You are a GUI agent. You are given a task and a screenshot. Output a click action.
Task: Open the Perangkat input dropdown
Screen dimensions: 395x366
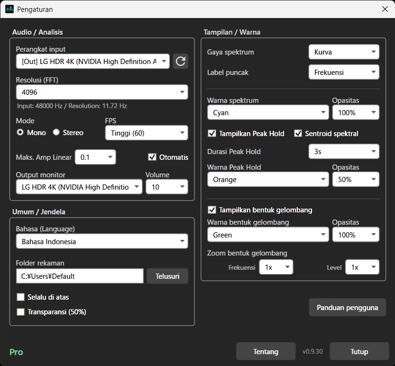pyautogui.click(x=93, y=61)
